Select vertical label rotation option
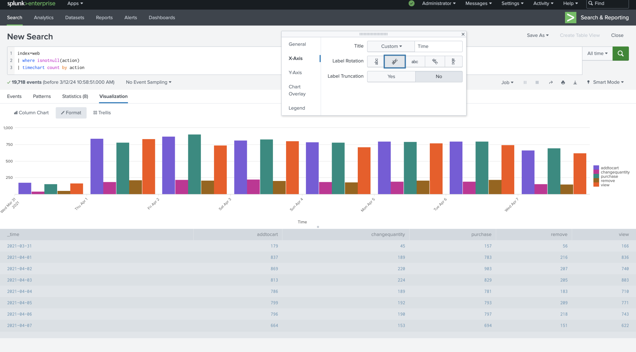This screenshot has height=352, width=636. tap(375, 61)
